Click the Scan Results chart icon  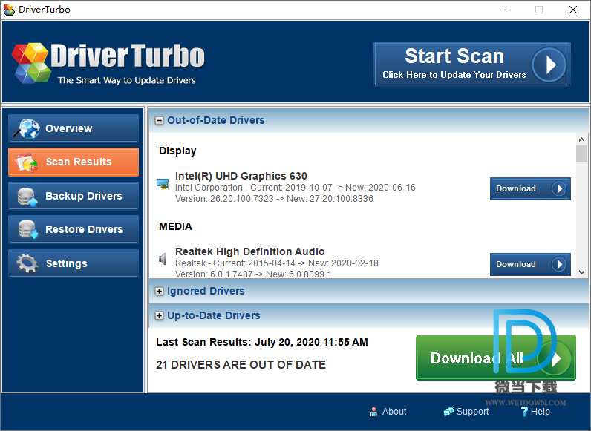(26, 162)
